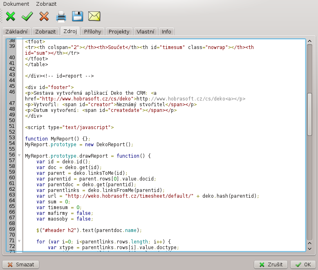
Task: Collapse the drawReport function fold at line 56
Action: tap(19, 156)
